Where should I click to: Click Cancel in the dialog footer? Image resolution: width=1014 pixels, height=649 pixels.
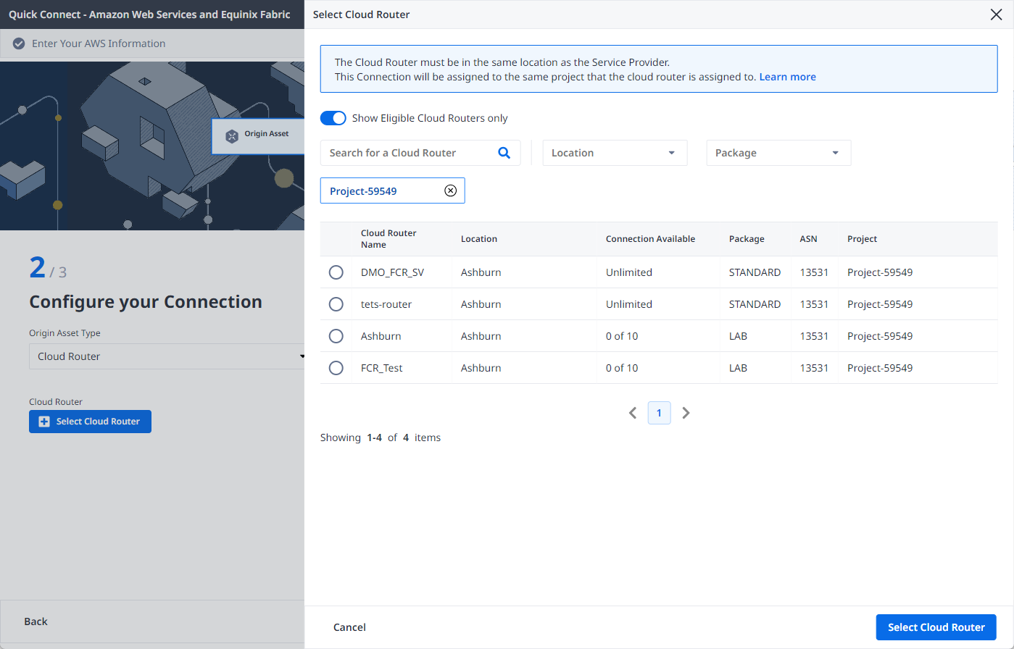[349, 627]
